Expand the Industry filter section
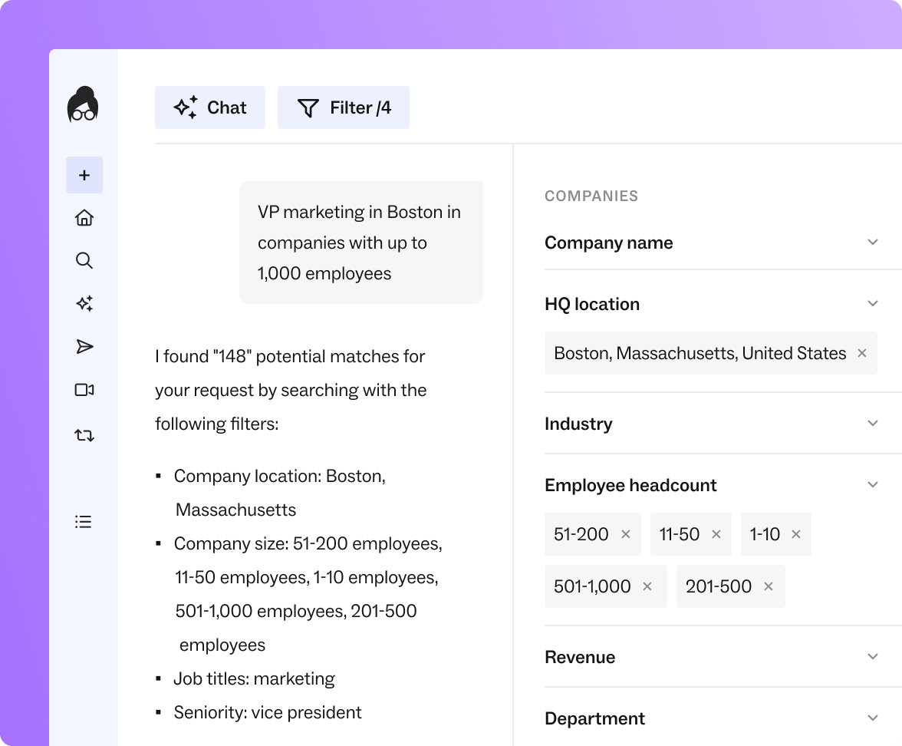The image size is (902, 746). 872,424
